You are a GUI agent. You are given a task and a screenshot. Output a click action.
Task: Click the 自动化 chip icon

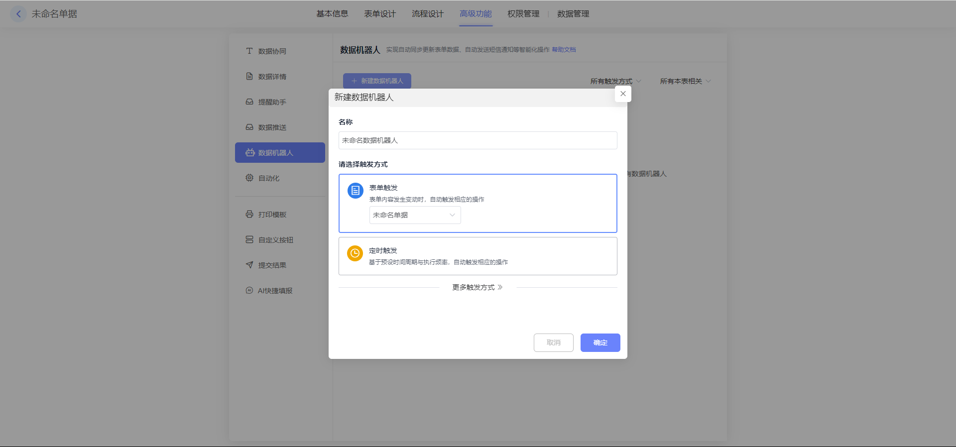coord(249,178)
